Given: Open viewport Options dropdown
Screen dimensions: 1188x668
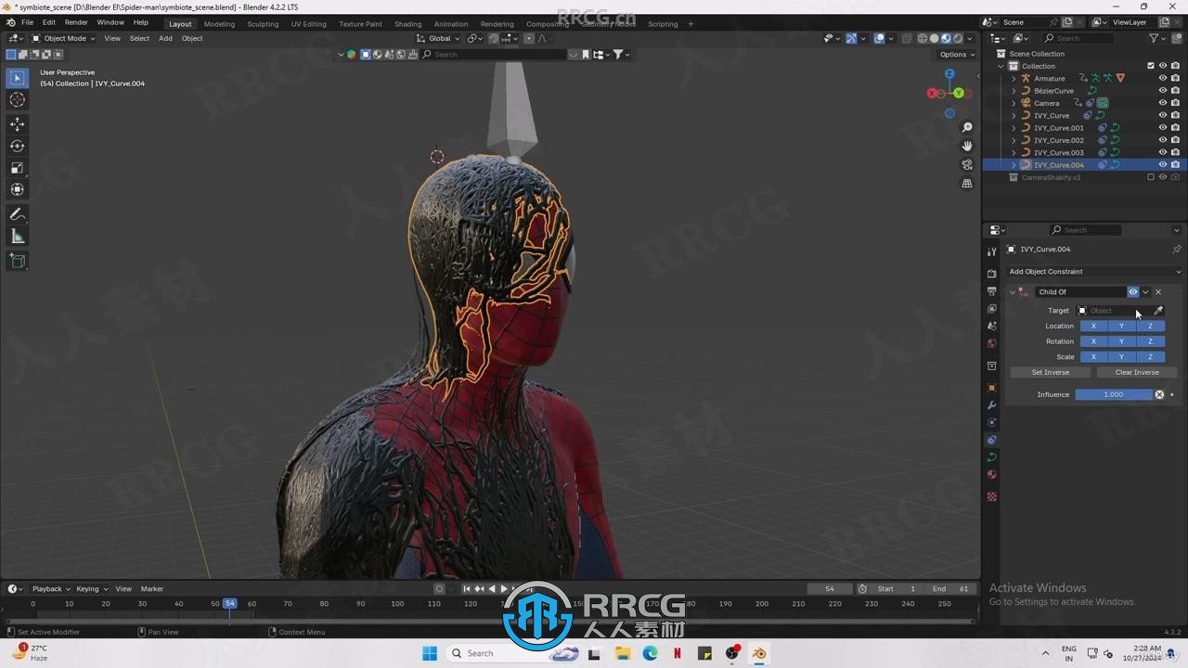Looking at the screenshot, I should click(x=957, y=54).
